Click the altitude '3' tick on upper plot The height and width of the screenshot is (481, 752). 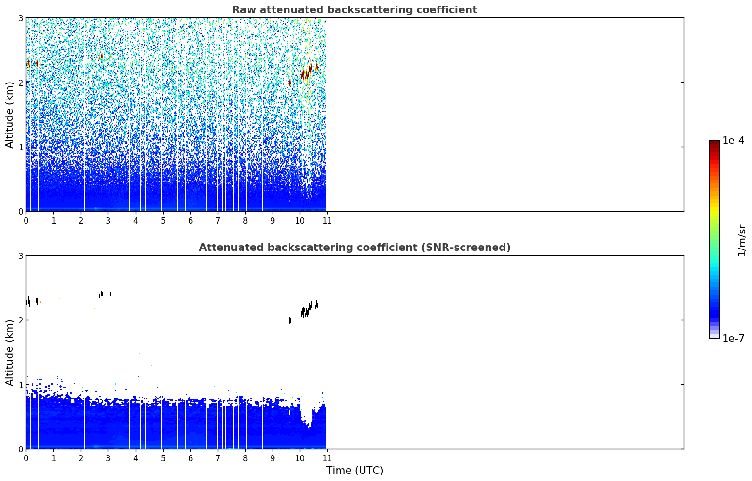[20, 18]
